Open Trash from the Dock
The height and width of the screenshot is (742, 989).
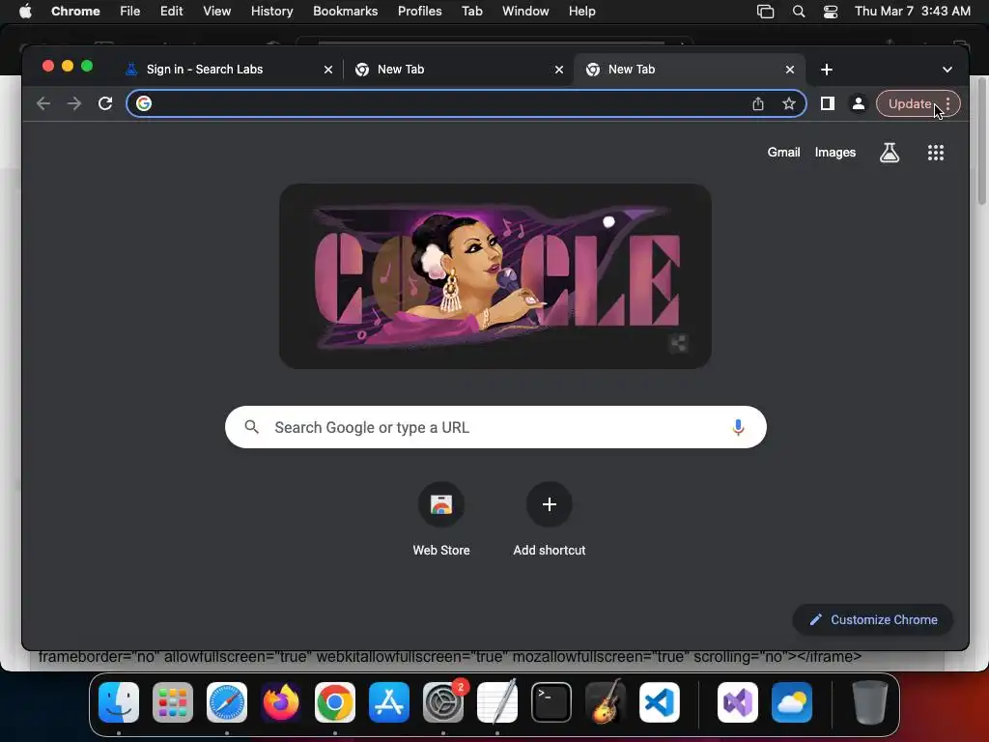[x=870, y=702]
